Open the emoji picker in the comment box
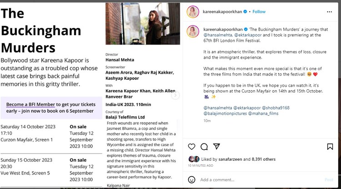The image size is (341, 189). pos(192,179)
